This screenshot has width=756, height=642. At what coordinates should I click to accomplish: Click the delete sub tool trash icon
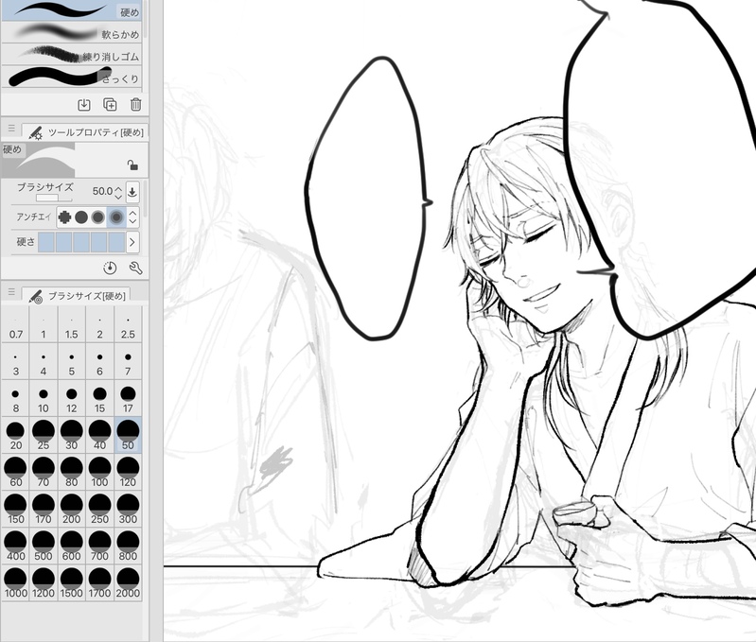click(x=136, y=105)
